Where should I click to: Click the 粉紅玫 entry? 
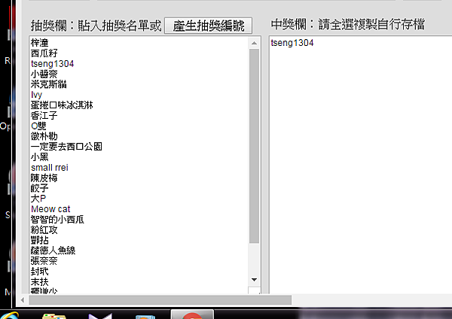pos(44,229)
